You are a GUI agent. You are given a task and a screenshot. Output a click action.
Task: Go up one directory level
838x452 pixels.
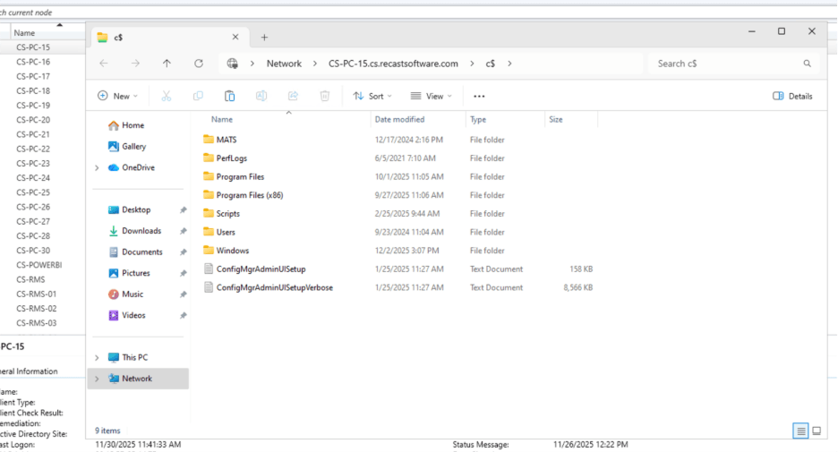167,64
